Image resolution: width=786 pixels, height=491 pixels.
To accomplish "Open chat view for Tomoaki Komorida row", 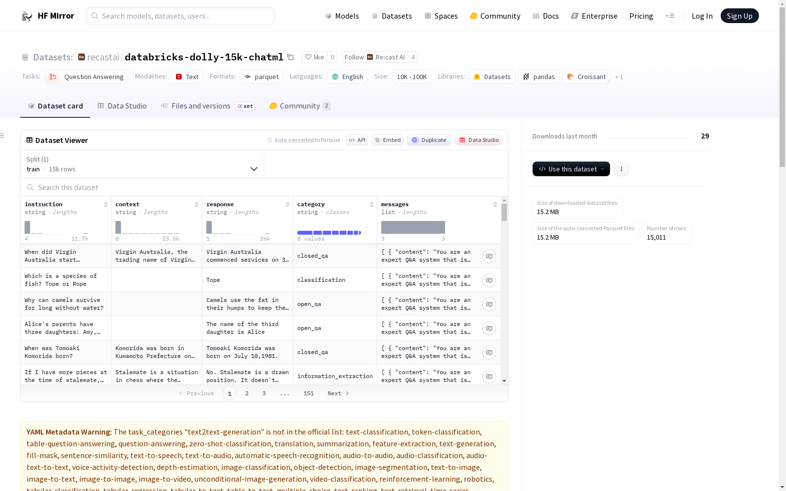I will [x=489, y=353].
